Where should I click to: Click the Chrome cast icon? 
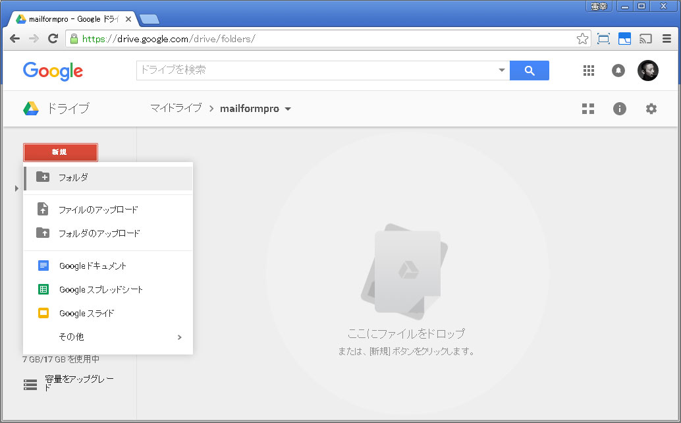point(645,39)
